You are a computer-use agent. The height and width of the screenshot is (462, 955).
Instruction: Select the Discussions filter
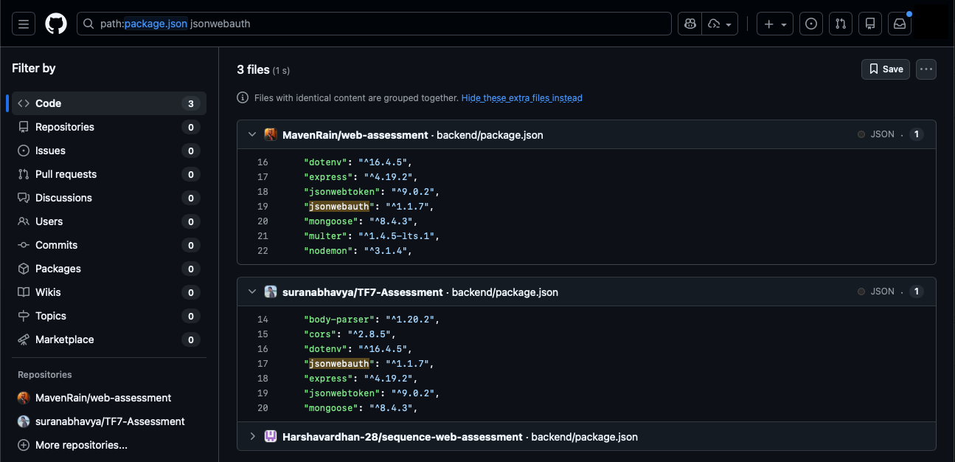coord(109,198)
